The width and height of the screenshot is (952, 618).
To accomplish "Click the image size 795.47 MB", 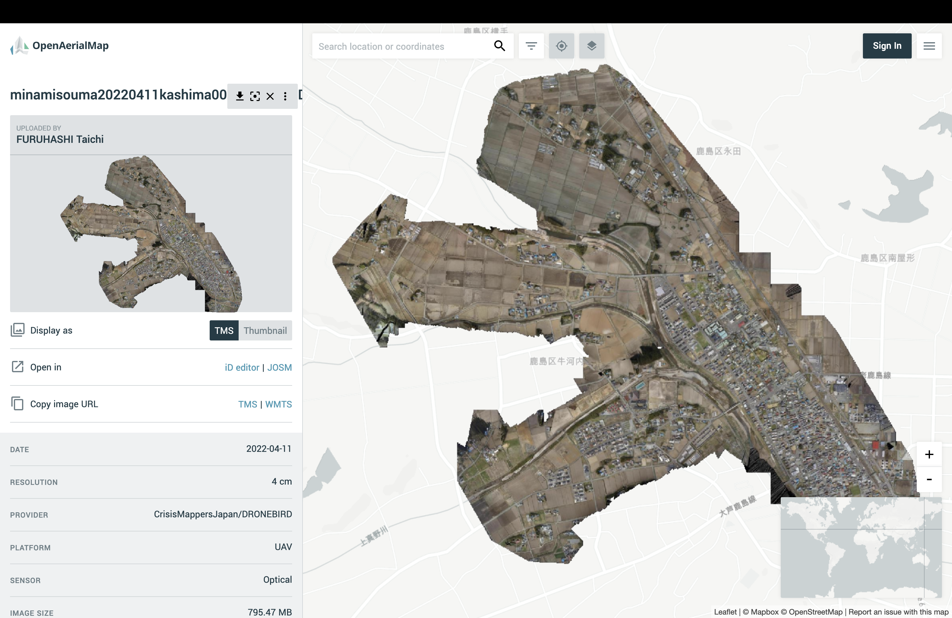I will (x=269, y=612).
